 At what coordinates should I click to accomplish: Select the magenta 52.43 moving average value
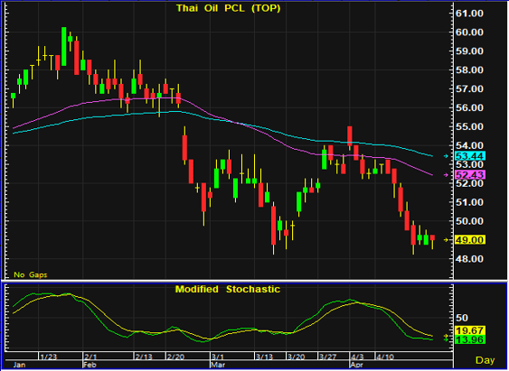470,175
